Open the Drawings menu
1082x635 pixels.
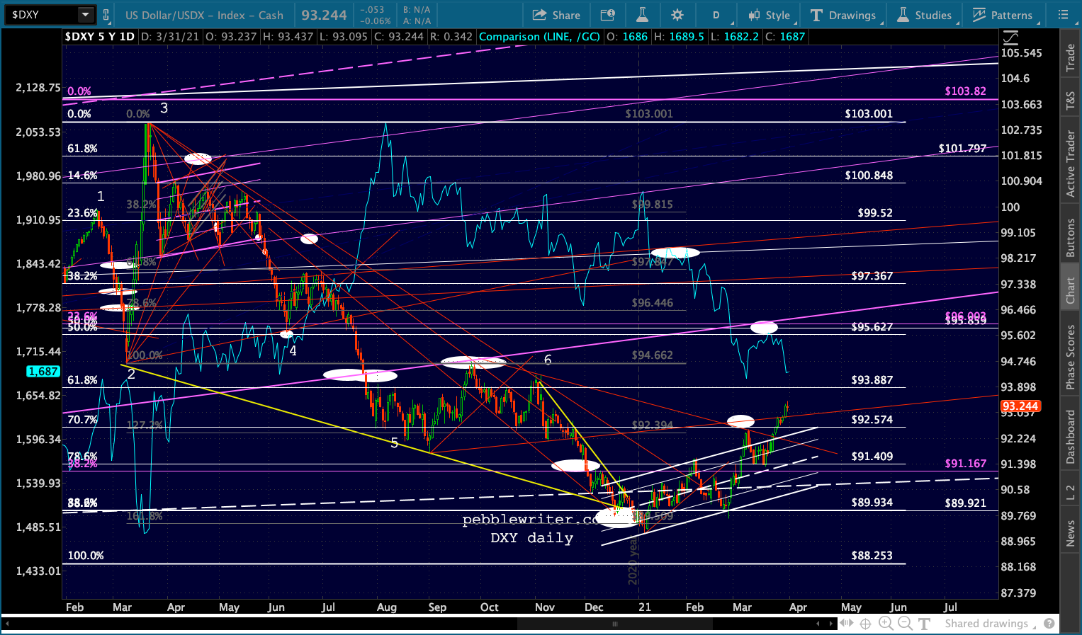pyautogui.click(x=843, y=15)
